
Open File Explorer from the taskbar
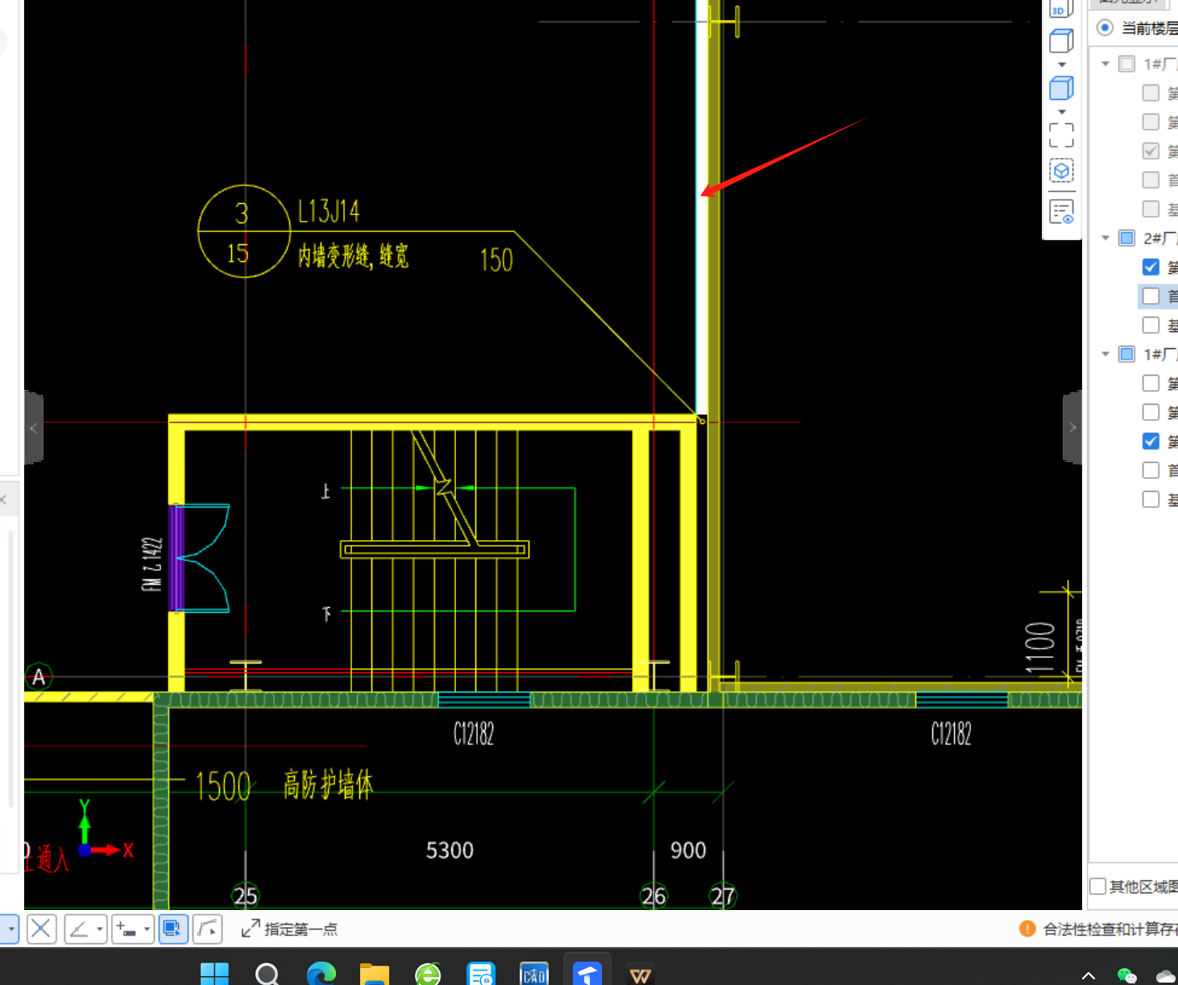coord(374,974)
